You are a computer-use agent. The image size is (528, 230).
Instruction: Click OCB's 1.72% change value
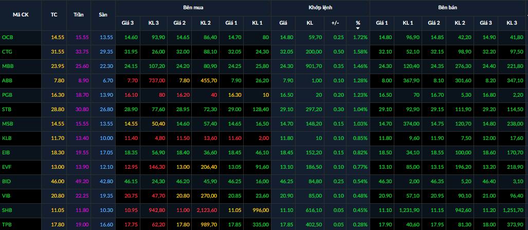[x=360, y=38]
